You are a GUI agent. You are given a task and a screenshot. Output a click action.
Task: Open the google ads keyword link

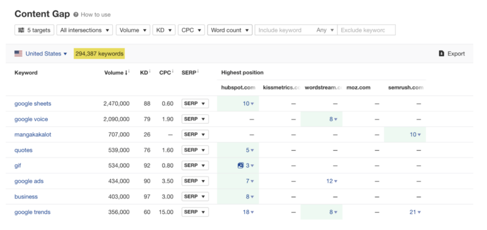click(29, 181)
